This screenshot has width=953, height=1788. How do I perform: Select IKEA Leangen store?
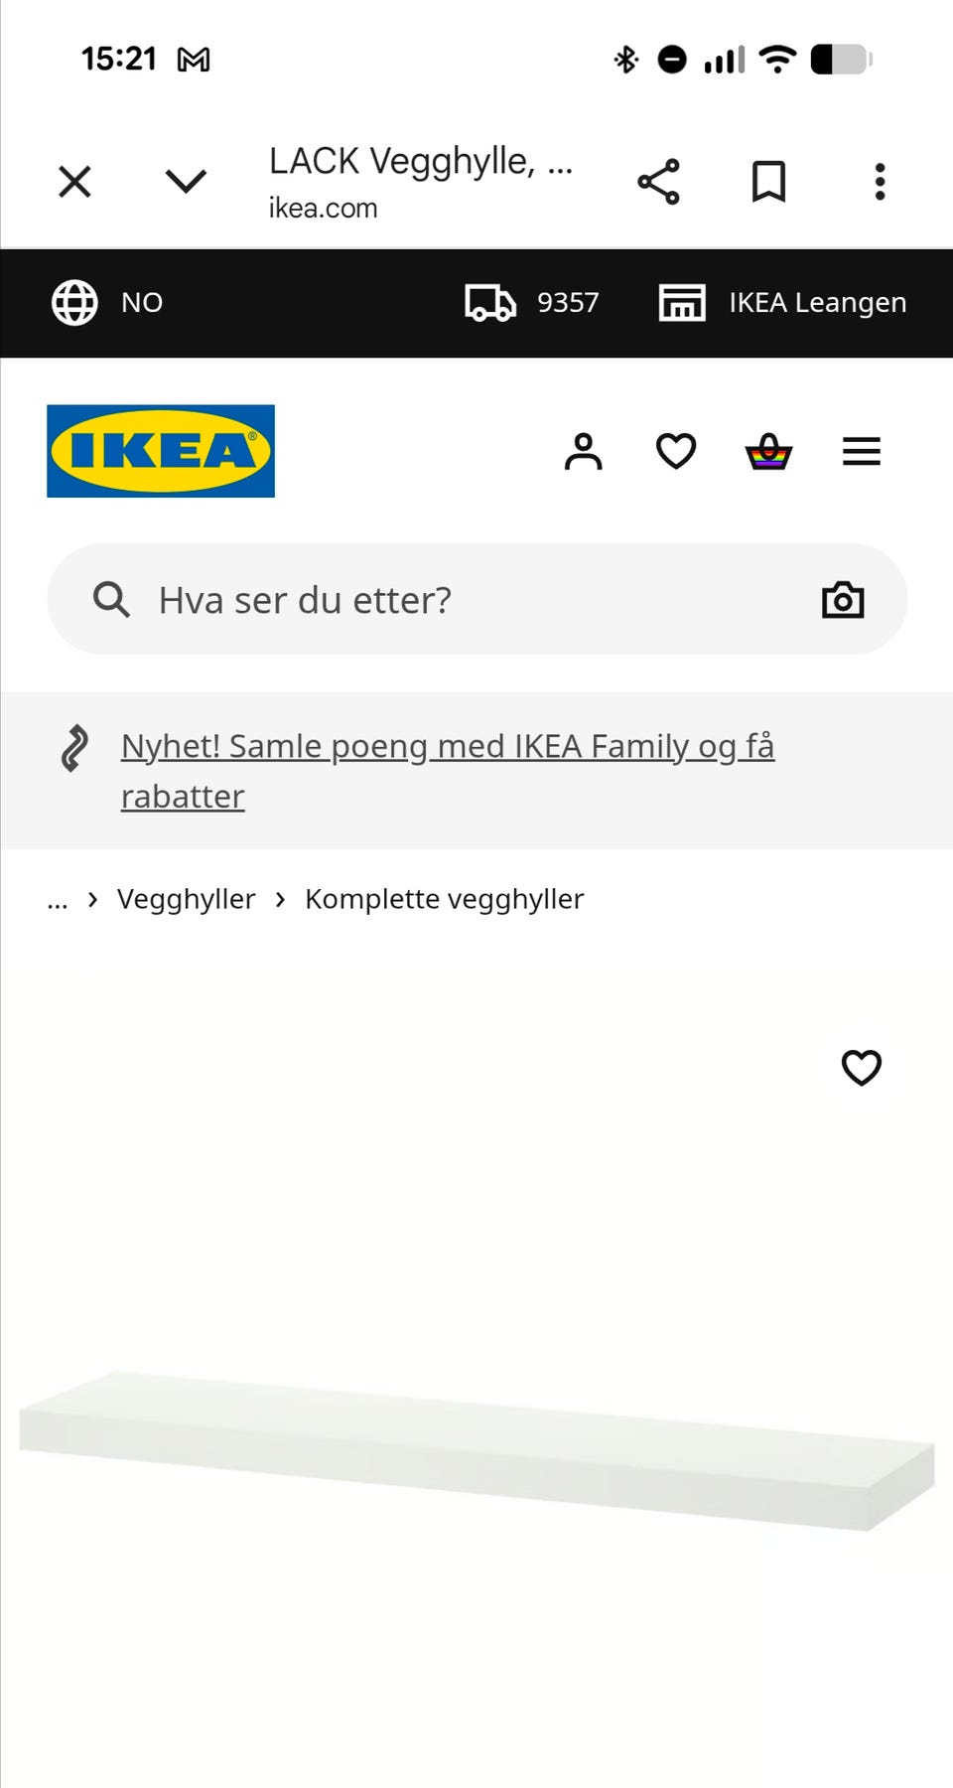point(782,302)
